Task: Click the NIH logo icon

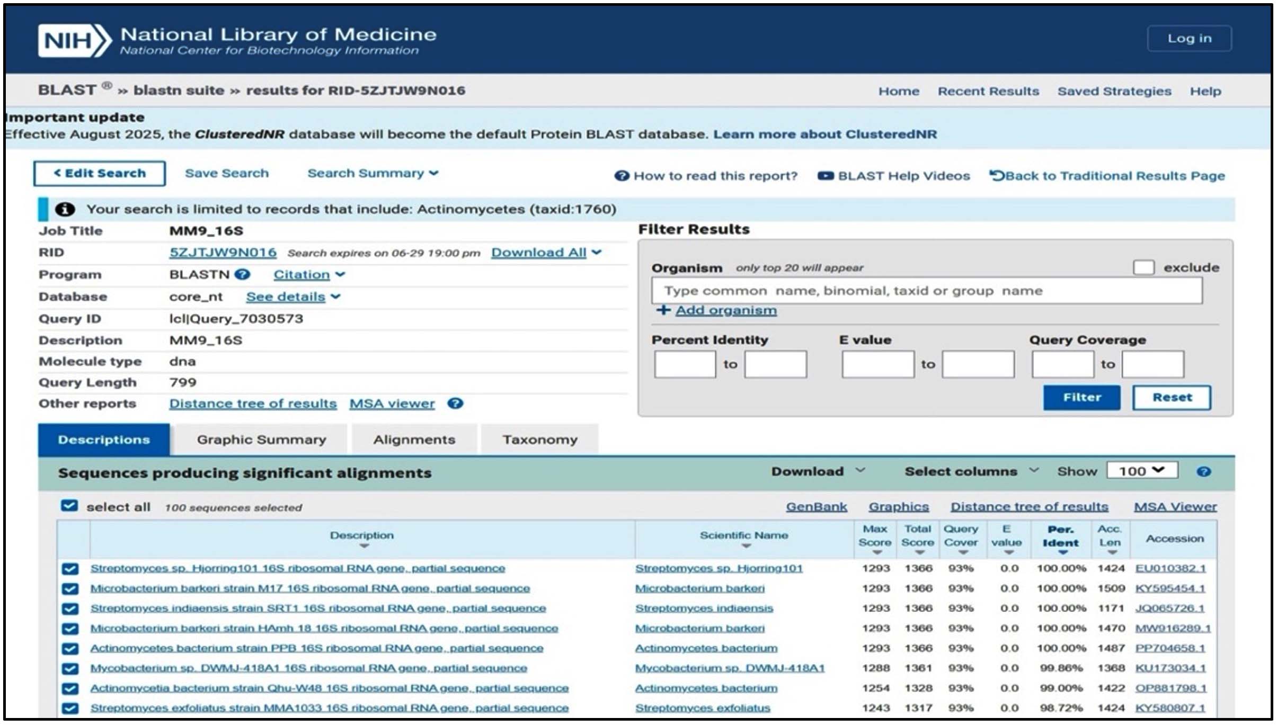Action: coord(75,41)
